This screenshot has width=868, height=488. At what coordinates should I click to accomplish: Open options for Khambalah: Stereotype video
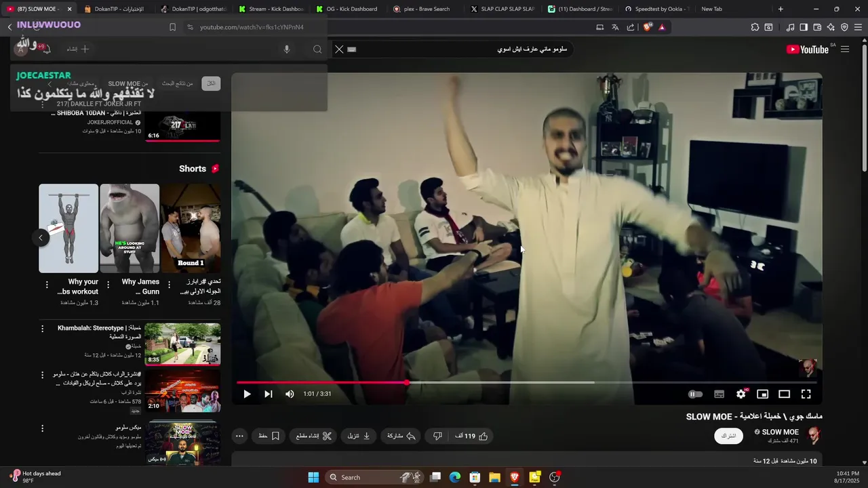42,329
